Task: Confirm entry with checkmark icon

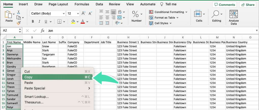Action: [x=35, y=30]
